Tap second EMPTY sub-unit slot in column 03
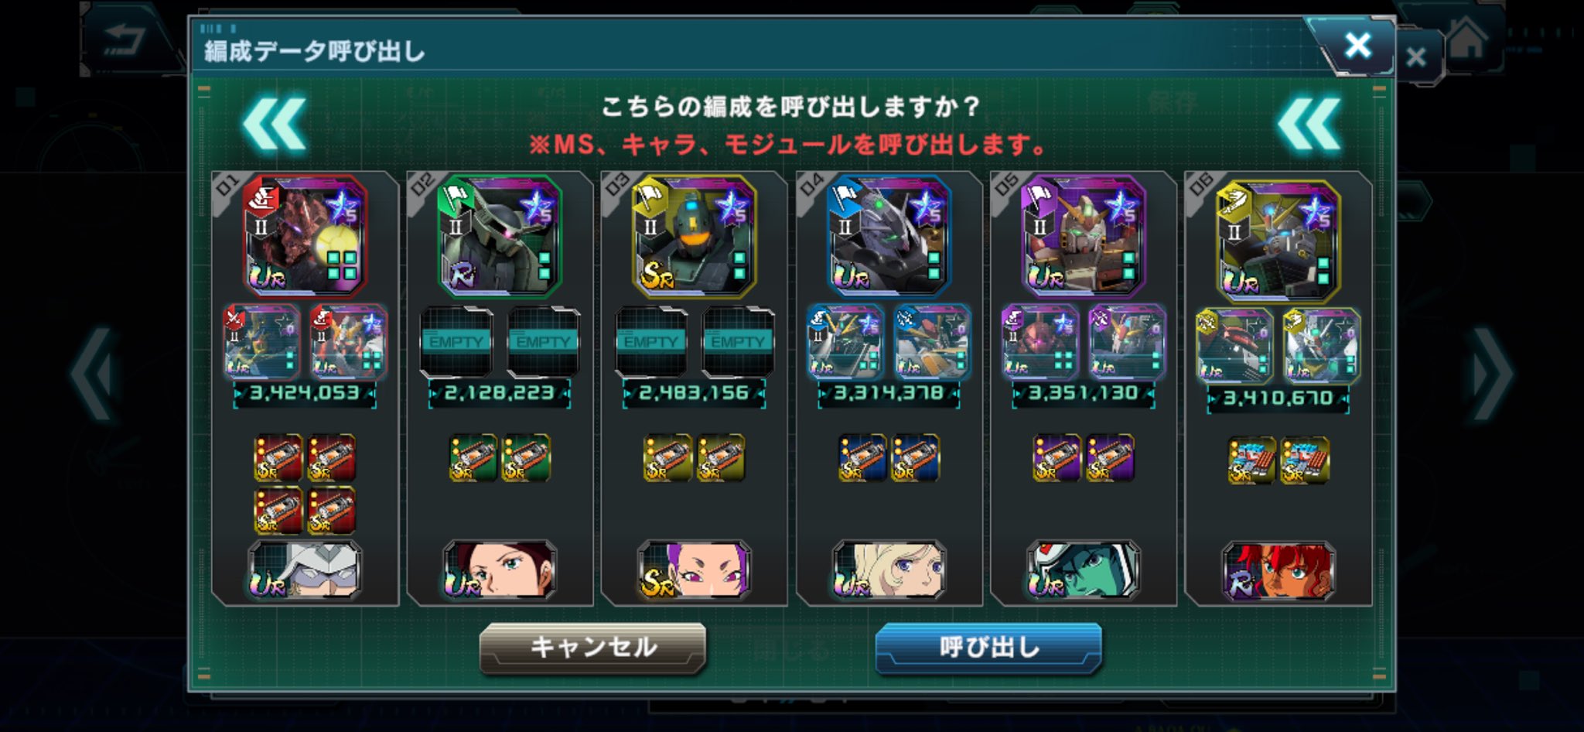The width and height of the screenshot is (1584, 732). (x=738, y=342)
